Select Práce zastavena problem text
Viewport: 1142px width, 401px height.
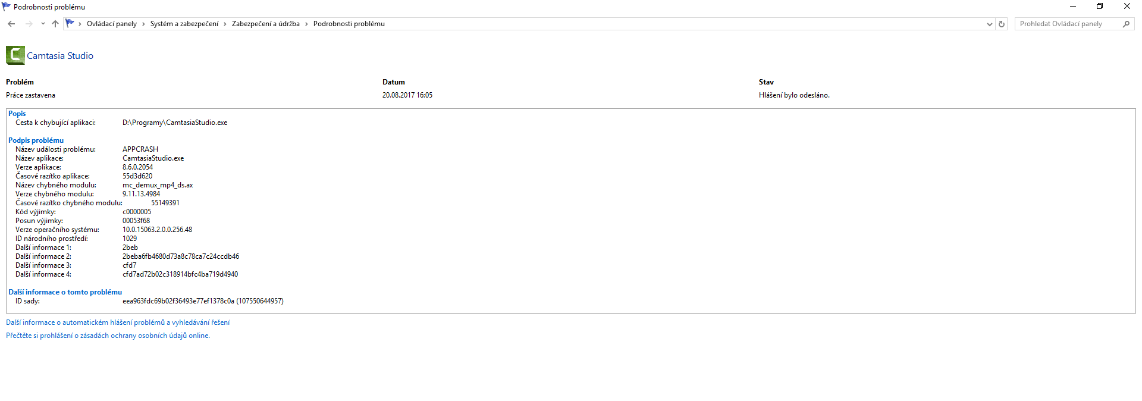(x=30, y=95)
